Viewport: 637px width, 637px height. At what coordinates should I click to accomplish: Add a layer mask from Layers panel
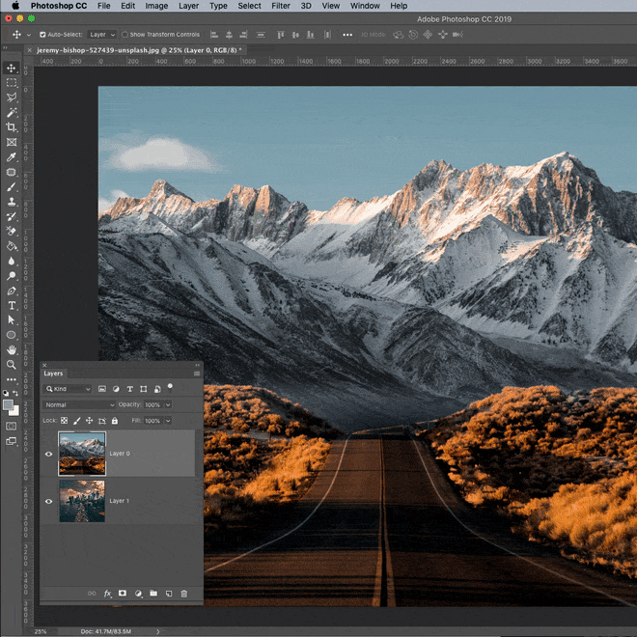click(123, 594)
